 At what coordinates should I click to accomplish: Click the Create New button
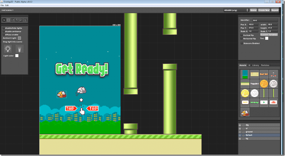coord(264,10)
